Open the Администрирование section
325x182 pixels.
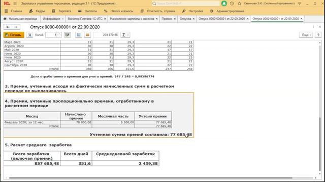(x=227, y=11)
